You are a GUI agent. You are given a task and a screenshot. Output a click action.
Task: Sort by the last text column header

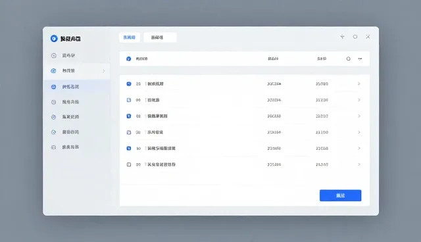pos(322,59)
